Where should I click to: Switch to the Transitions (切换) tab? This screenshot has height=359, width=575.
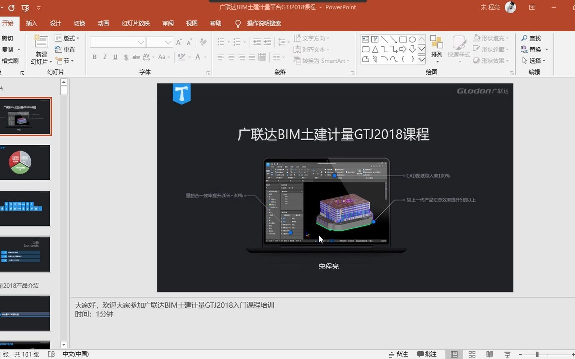pos(79,23)
